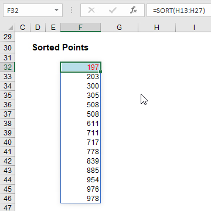
Task: Select row 36 header
Action: pyautogui.click(x=8, y=105)
